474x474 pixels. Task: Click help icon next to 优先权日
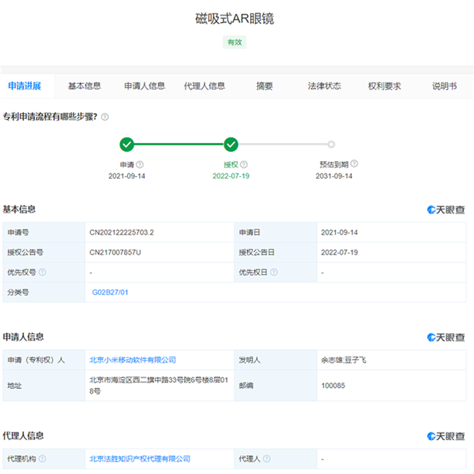click(274, 272)
